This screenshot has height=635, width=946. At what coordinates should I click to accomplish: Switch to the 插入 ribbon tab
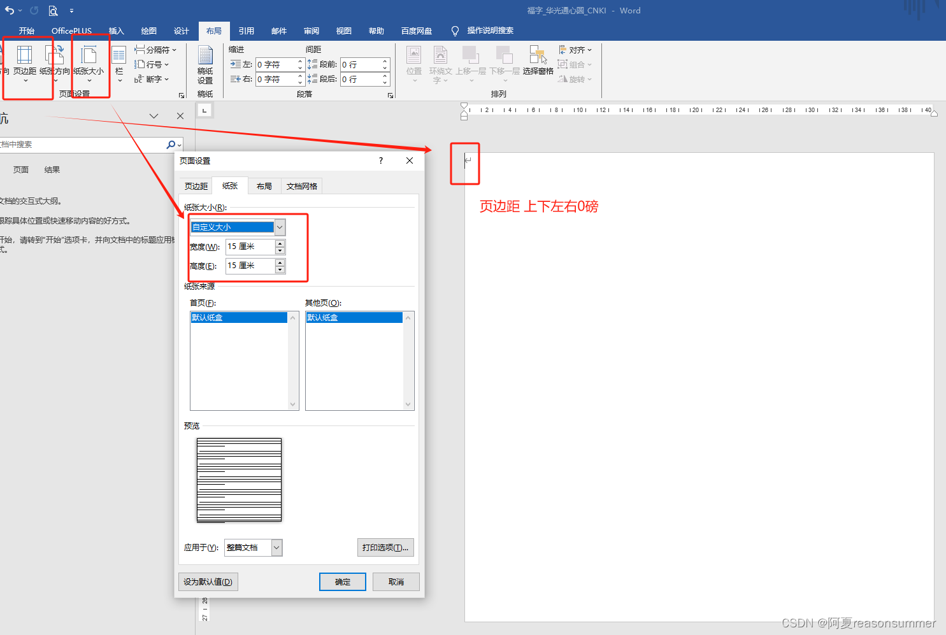116,31
